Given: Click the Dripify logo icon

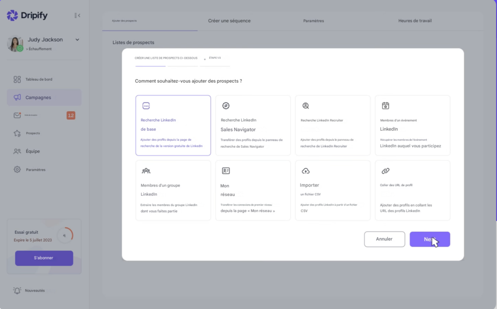Looking at the screenshot, I should point(12,16).
